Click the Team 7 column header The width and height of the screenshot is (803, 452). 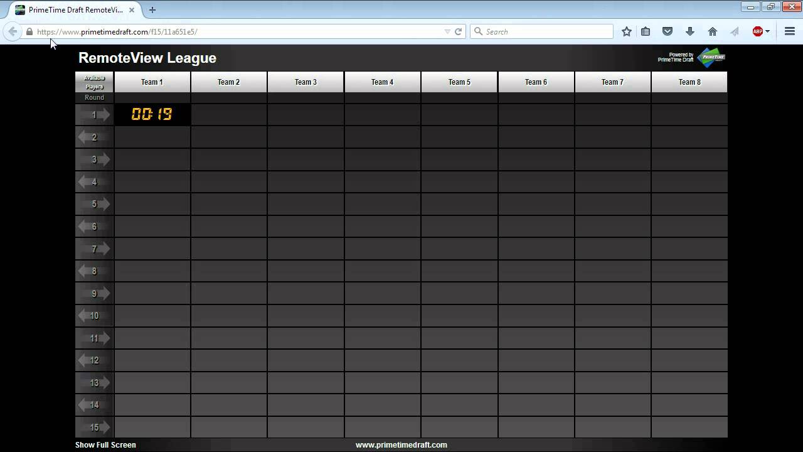pyautogui.click(x=613, y=82)
